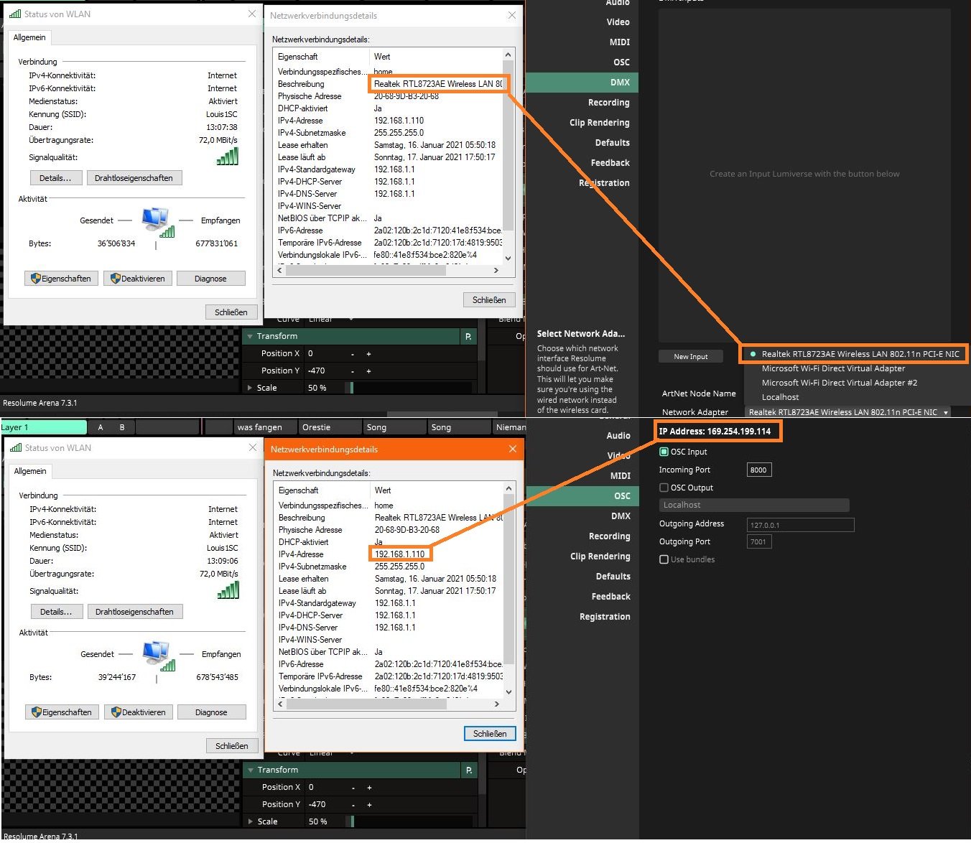Choose Microsoft Wi-Fi Direct Virtual Adapter #2
This screenshot has width=971, height=843.
point(839,383)
